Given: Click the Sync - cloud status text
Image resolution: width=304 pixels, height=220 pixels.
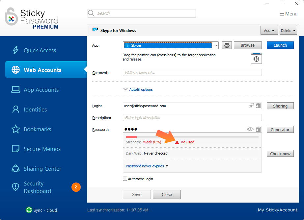Looking at the screenshot, I should click(45, 210).
